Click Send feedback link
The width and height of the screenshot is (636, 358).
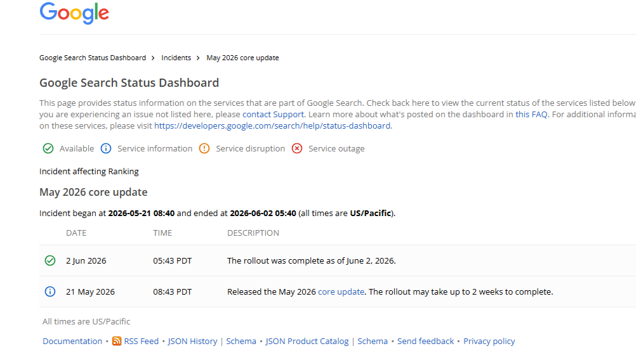(x=425, y=341)
